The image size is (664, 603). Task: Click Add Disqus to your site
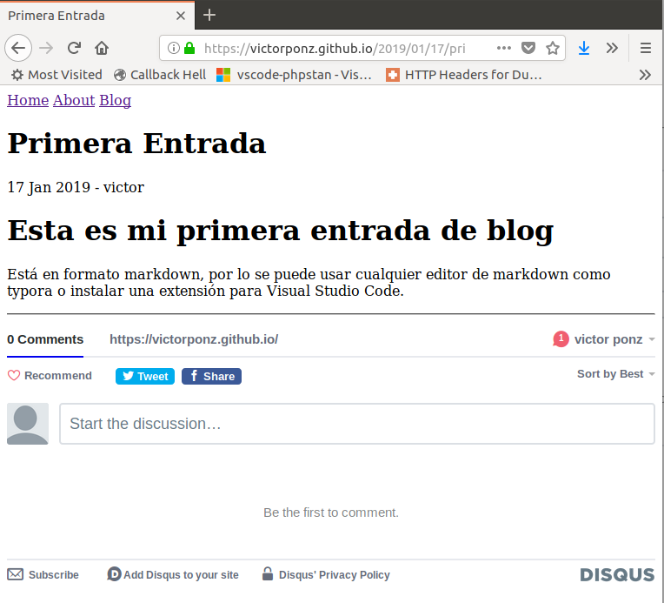point(173,575)
